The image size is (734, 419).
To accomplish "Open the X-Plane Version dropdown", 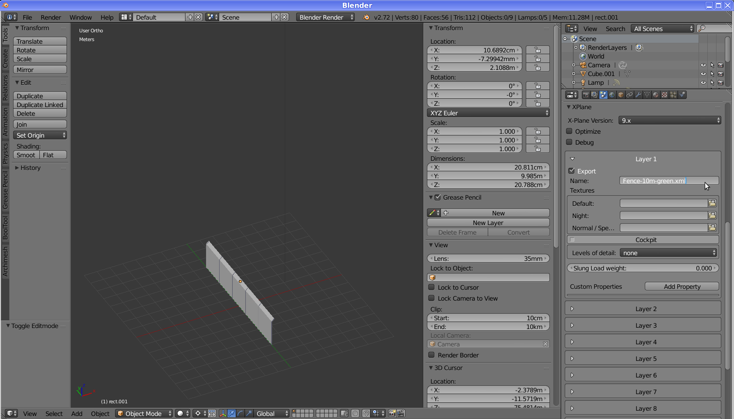I will click(670, 121).
